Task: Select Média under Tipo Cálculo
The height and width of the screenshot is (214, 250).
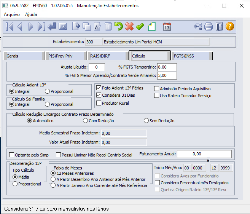Action: (15, 177)
